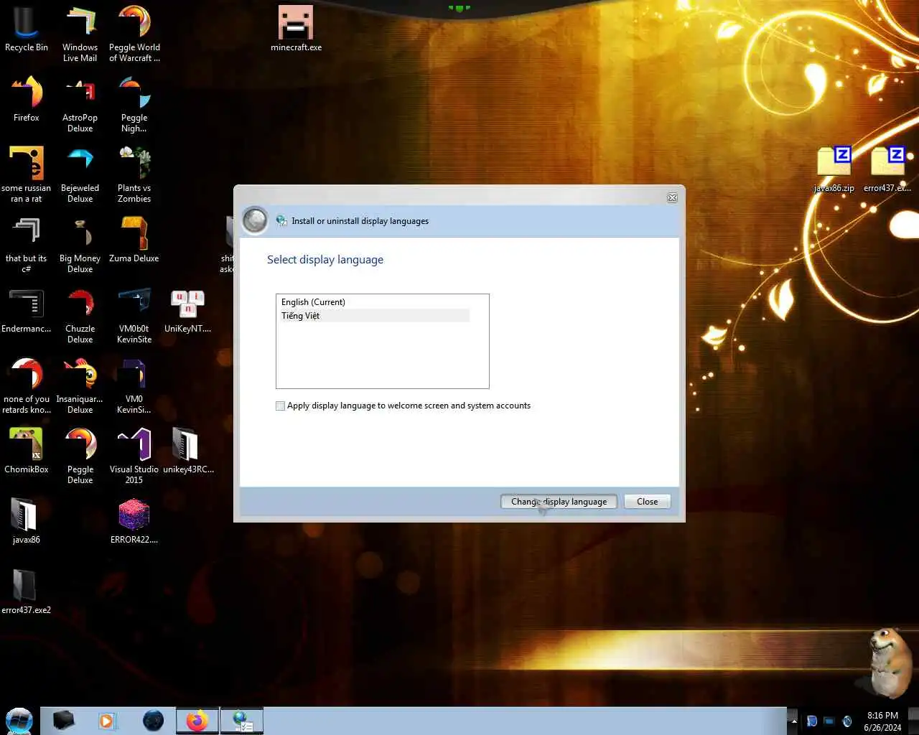Select the UniKeyNT desktop icon
The height and width of the screenshot is (735, 919).
pos(187,311)
